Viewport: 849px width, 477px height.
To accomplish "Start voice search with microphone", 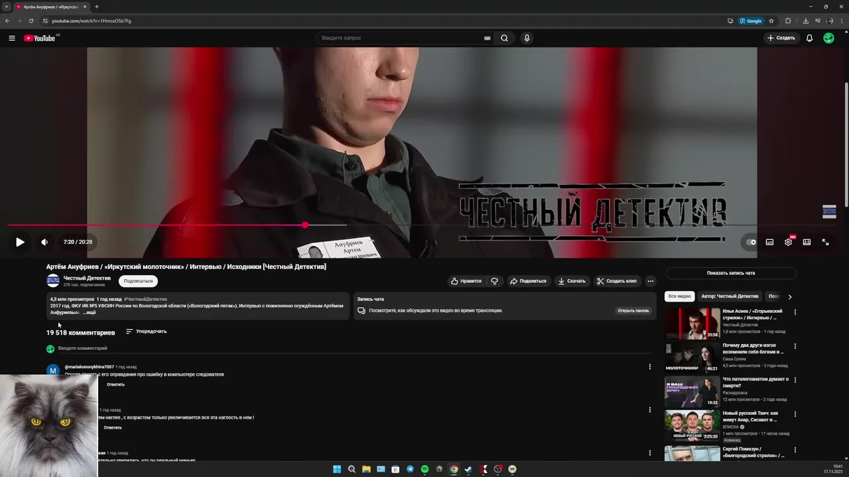I will (x=527, y=38).
